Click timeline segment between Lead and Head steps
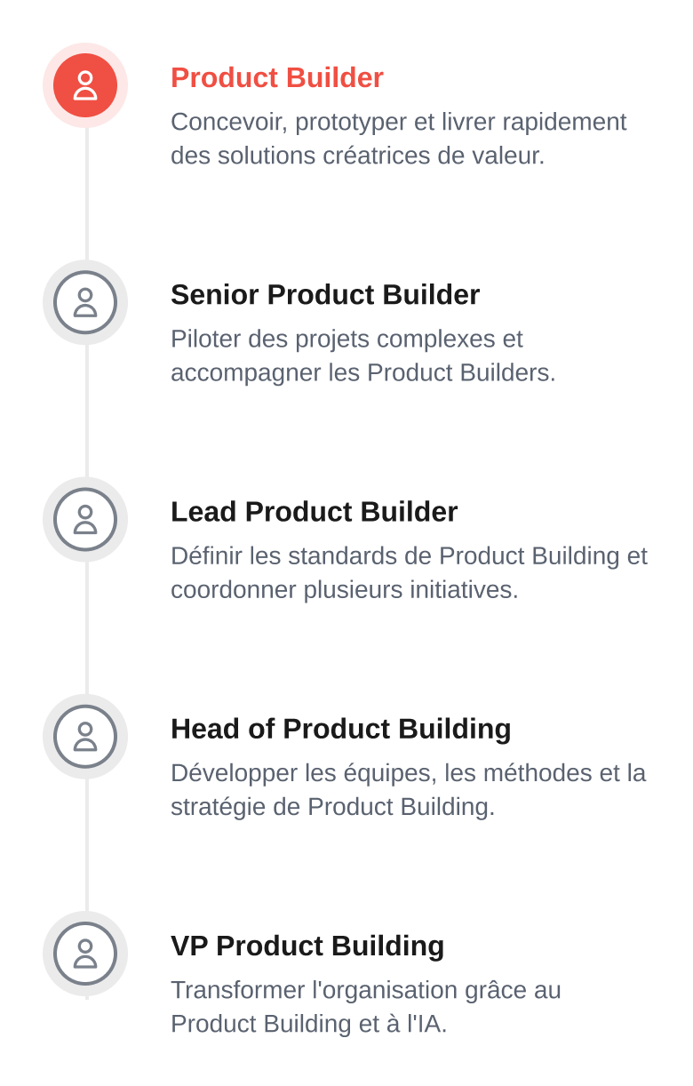This screenshot has height=1086, width=693. [86, 627]
